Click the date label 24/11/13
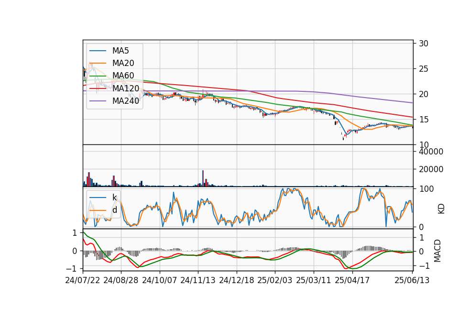This screenshot has height=330, width=459. pos(198,280)
